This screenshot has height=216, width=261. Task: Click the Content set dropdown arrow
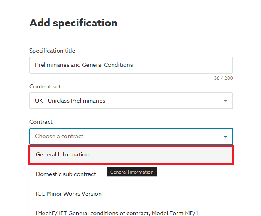(x=225, y=101)
